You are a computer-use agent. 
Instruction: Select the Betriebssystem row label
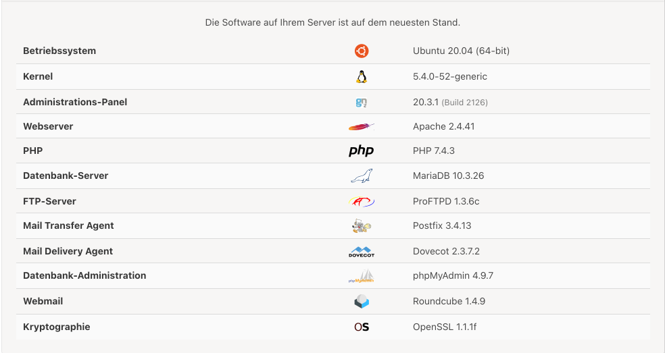point(59,51)
